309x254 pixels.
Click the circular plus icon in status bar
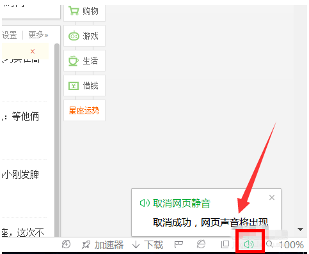click(x=66, y=244)
